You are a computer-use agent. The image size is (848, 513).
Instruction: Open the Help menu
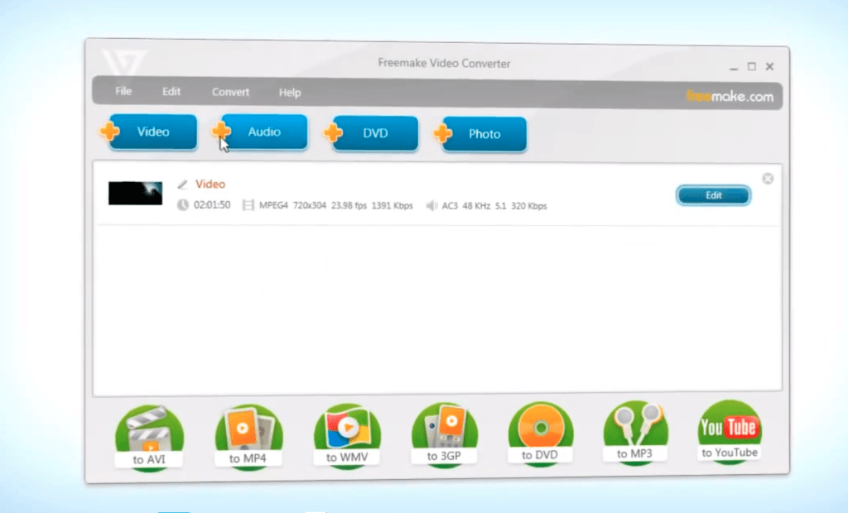290,93
